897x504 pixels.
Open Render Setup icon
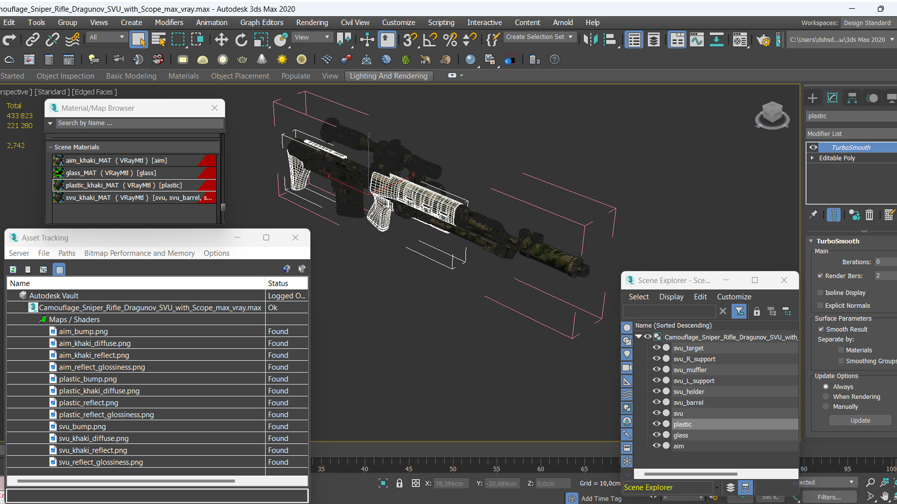click(763, 41)
